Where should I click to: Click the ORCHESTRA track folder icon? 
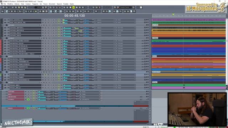tap(6, 72)
